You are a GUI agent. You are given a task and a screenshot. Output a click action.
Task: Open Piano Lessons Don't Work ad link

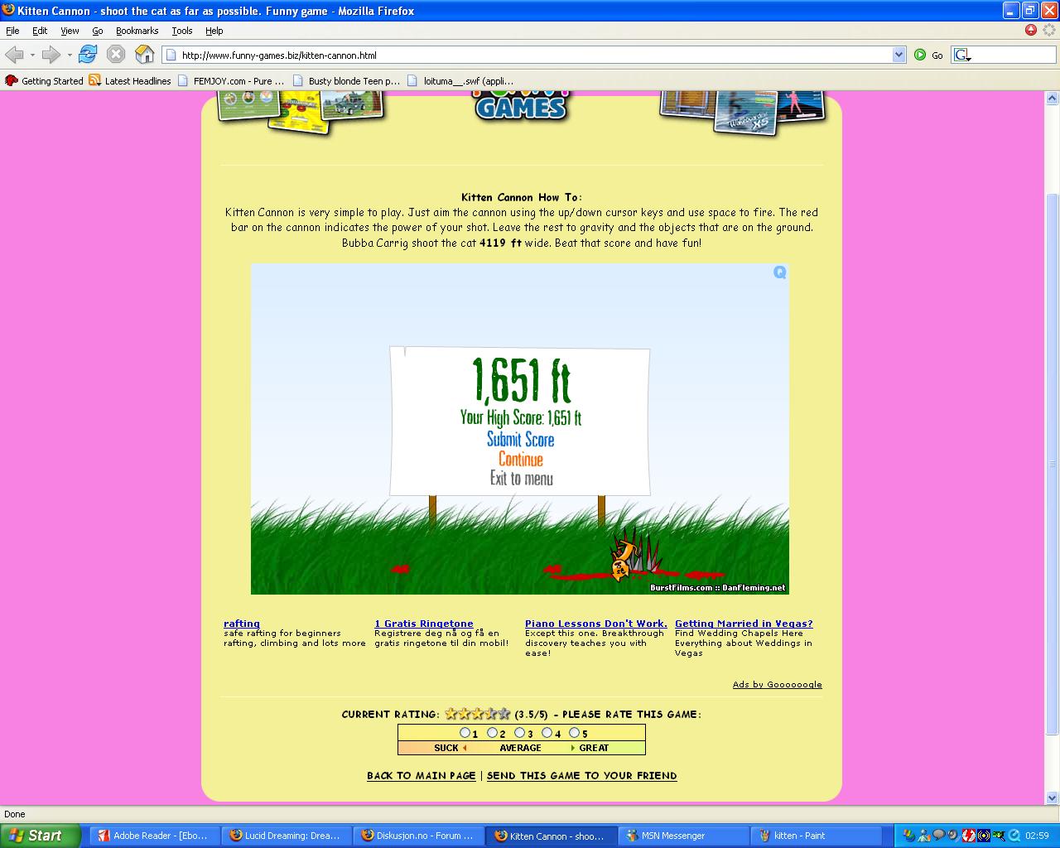(596, 624)
